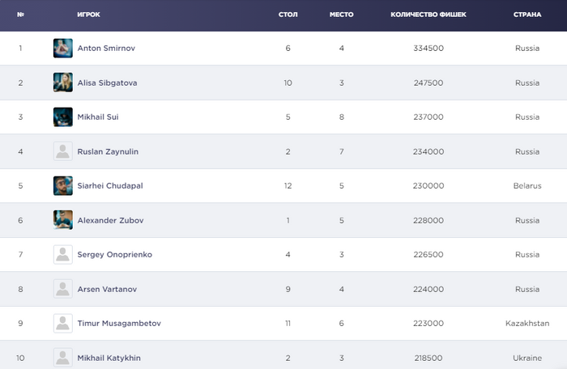The width and height of the screenshot is (567, 369).
Task: Sort by the СТОЛ column header
Action: pyautogui.click(x=288, y=15)
